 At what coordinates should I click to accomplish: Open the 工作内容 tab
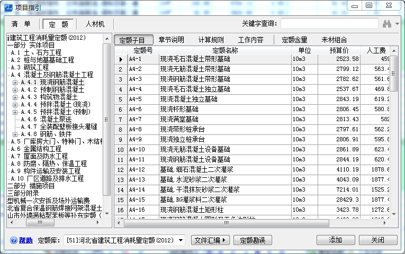pyautogui.click(x=250, y=40)
